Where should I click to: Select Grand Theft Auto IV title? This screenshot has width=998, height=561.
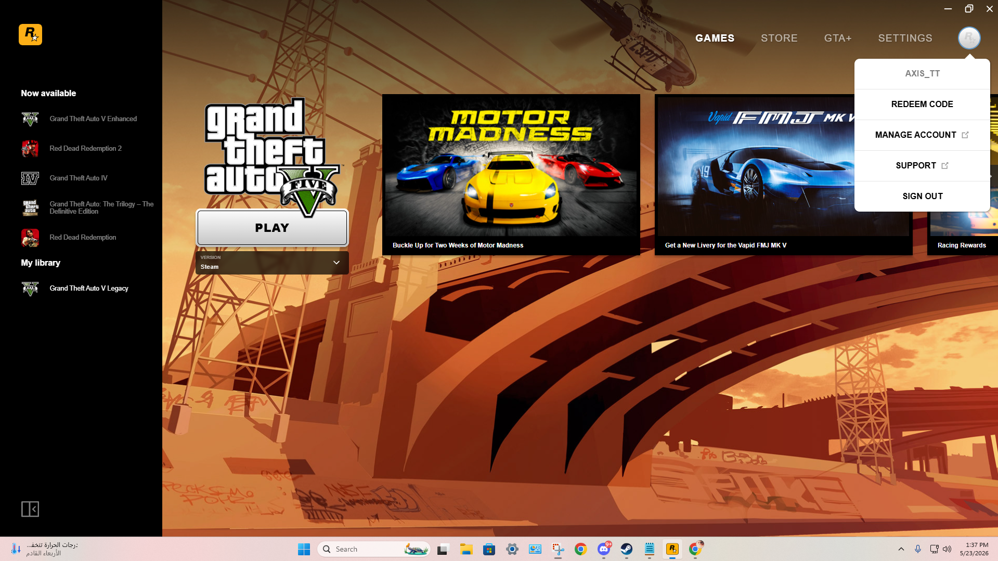[x=79, y=178]
